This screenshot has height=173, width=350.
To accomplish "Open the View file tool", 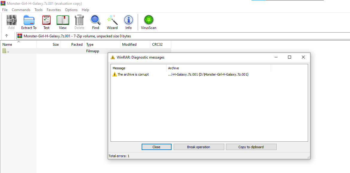I will click(x=63, y=20).
